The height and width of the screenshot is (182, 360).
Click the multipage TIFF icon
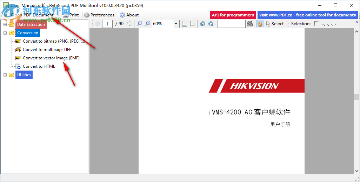(x=18, y=50)
